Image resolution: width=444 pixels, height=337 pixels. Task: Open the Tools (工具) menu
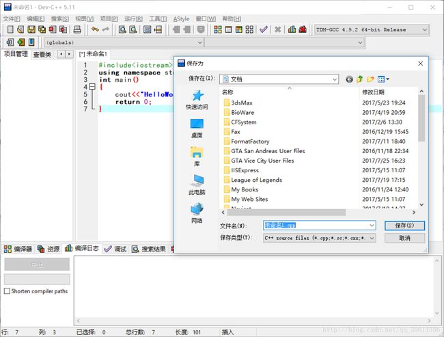(x=158, y=18)
